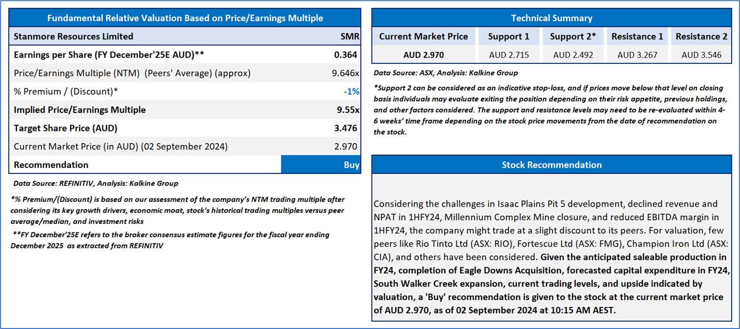This screenshot has height=329, width=740.
Task: Select the Resistance 1 value AUD 3.267
Action: [637, 55]
